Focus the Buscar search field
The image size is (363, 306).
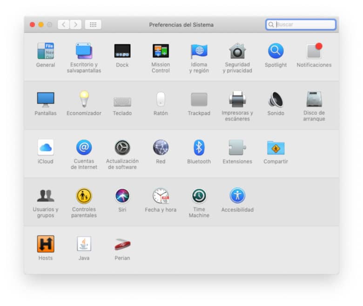301,25
